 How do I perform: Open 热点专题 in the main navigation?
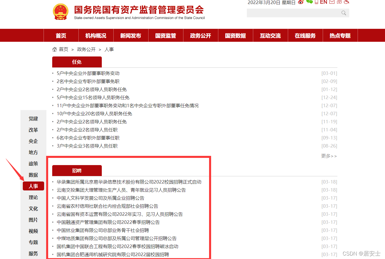[x=340, y=36]
